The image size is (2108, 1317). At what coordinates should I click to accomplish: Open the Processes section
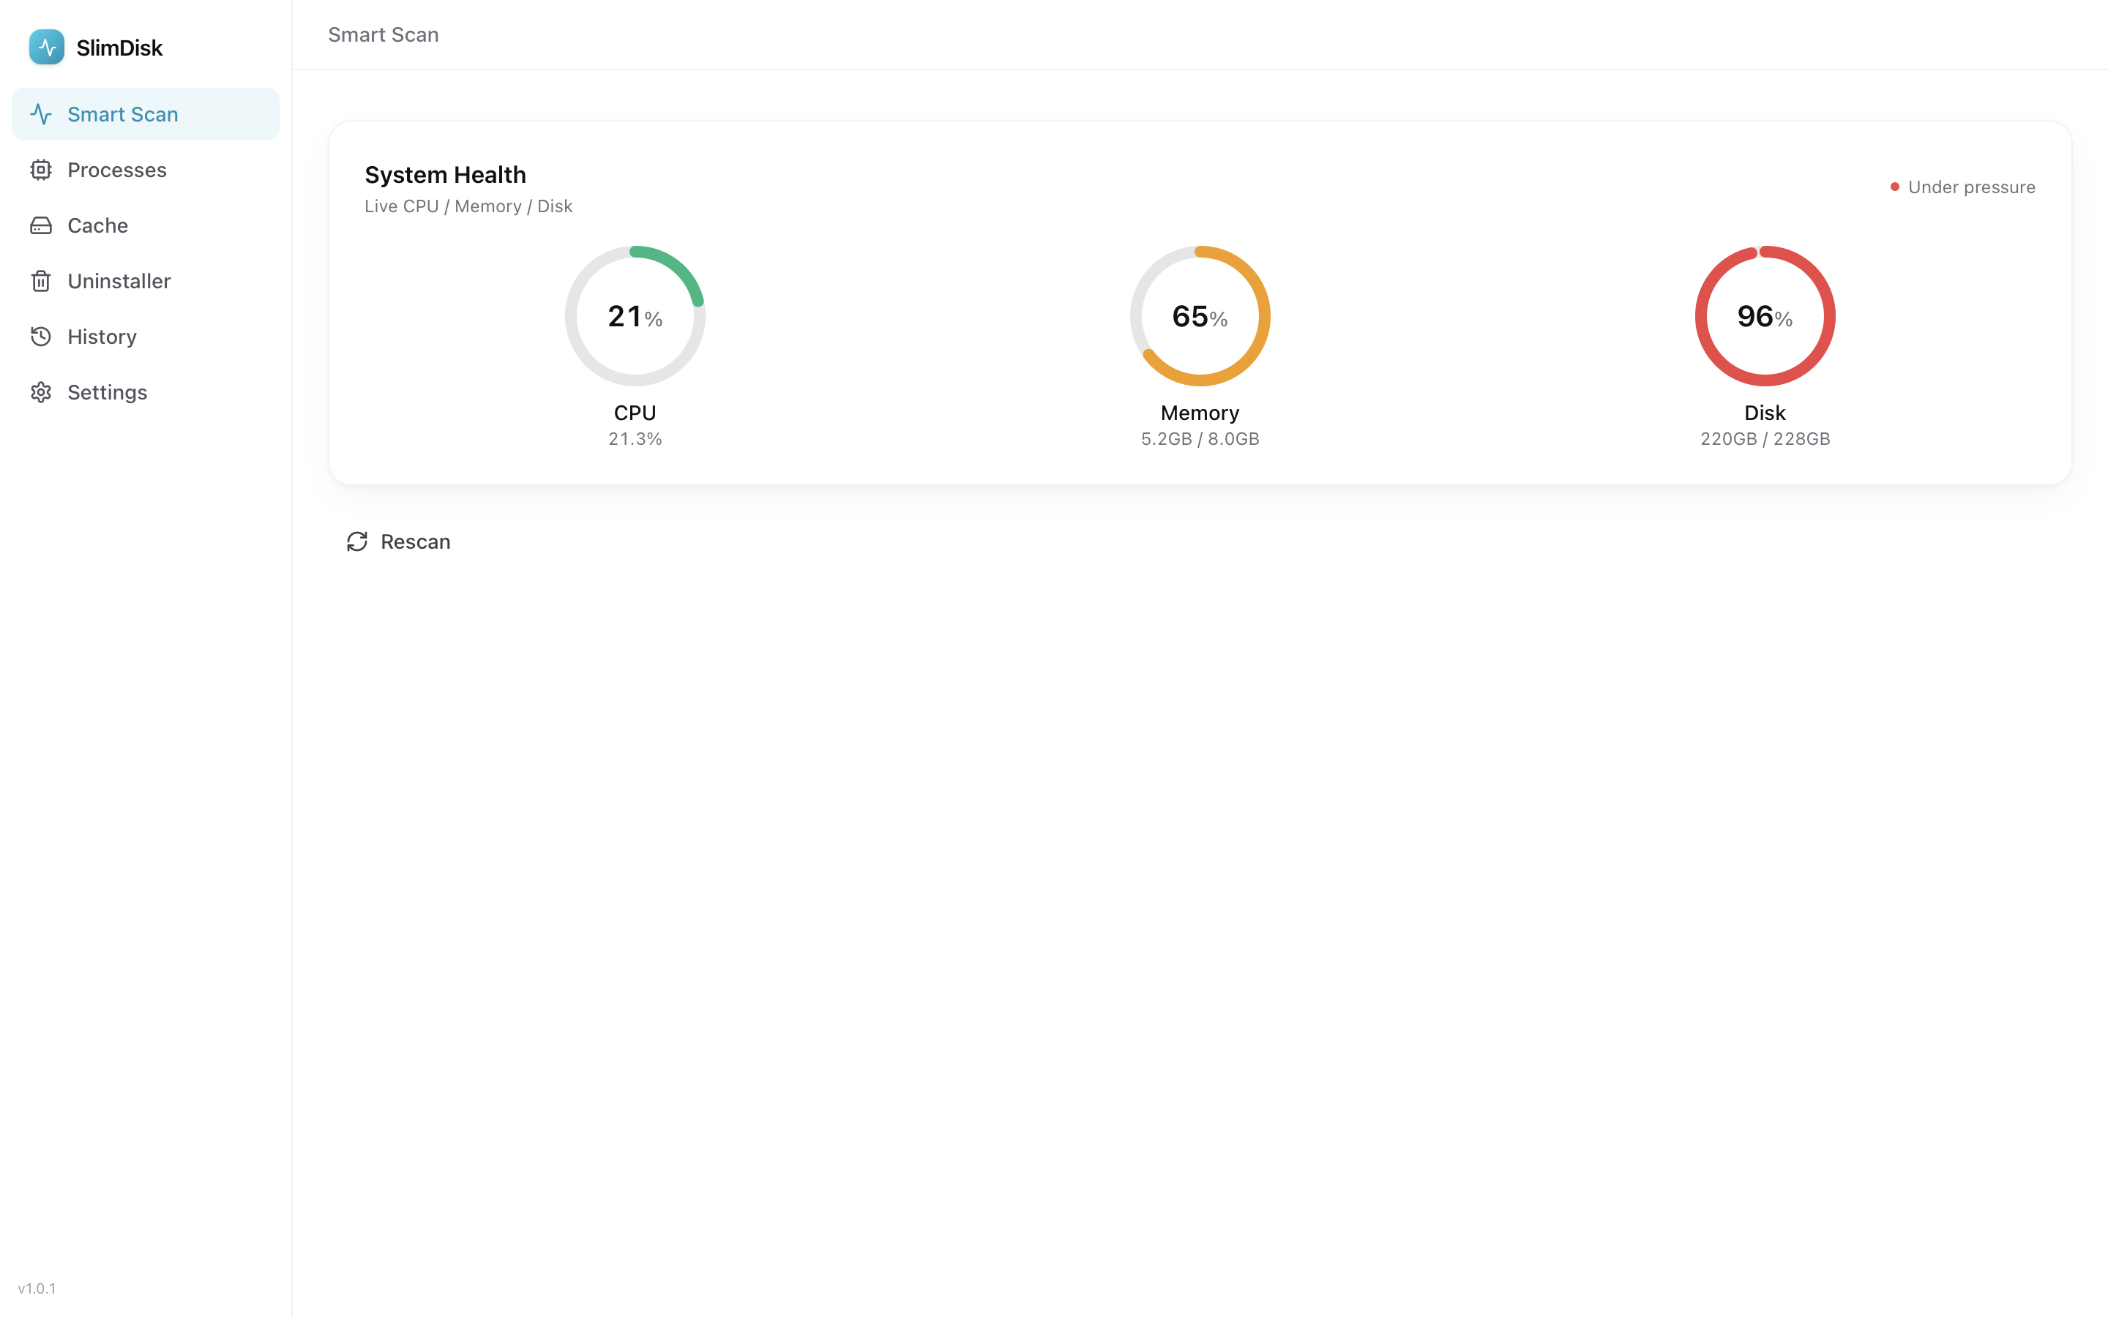pyautogui.click(x=146, y=170)
